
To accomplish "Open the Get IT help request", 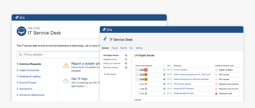I will click(79, 79).
